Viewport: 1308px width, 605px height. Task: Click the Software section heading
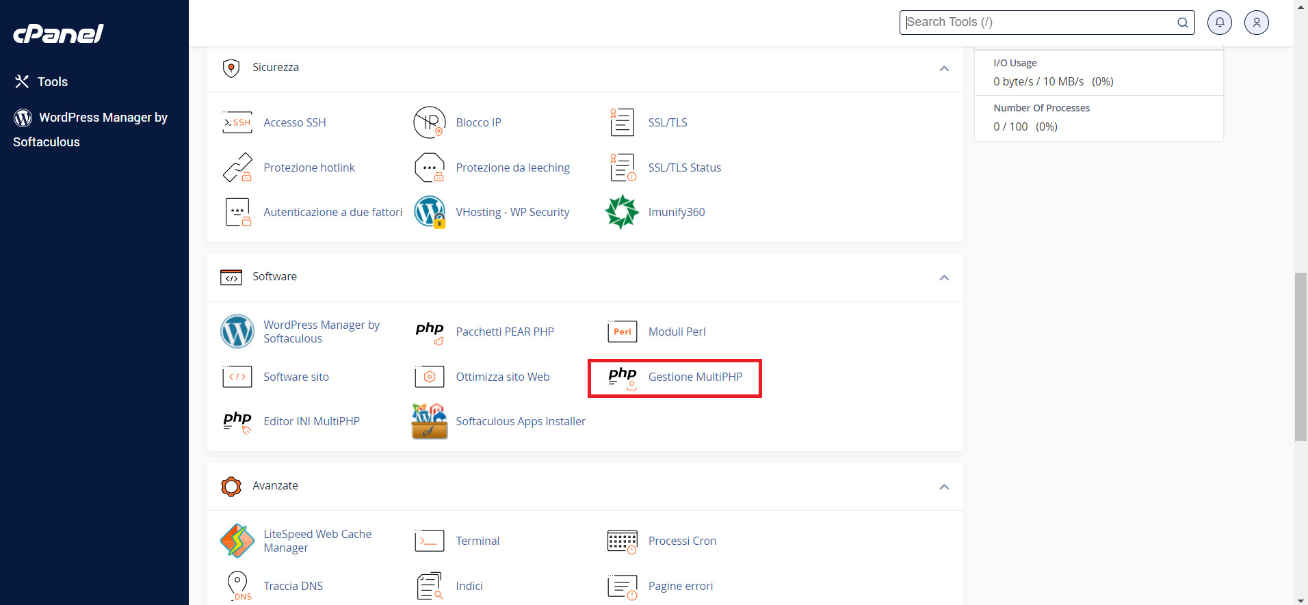click(274, 276)
